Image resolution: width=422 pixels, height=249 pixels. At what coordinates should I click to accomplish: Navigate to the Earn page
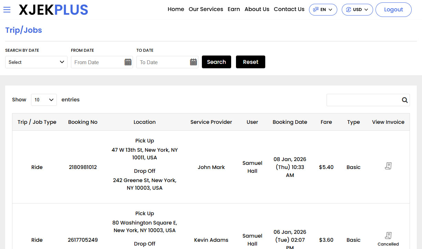pos(234,9)
